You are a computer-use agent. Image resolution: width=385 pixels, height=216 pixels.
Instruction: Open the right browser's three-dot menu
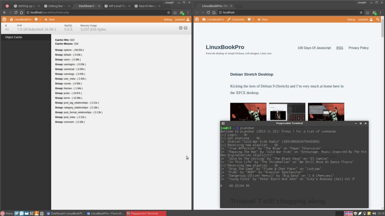pos(380,12)
